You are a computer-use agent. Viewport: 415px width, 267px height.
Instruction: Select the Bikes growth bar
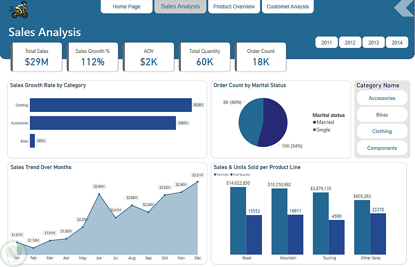[32, 141]
